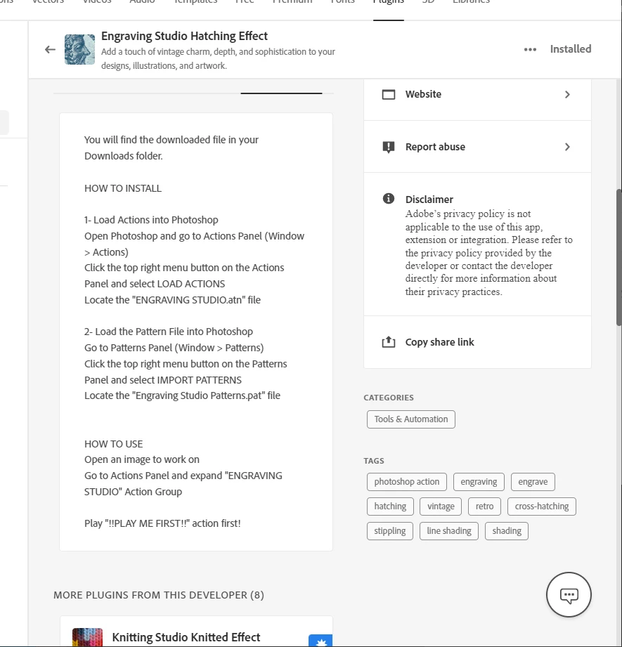Open Knitting Studio Knitted Effect plugin

tap(186, 637)
